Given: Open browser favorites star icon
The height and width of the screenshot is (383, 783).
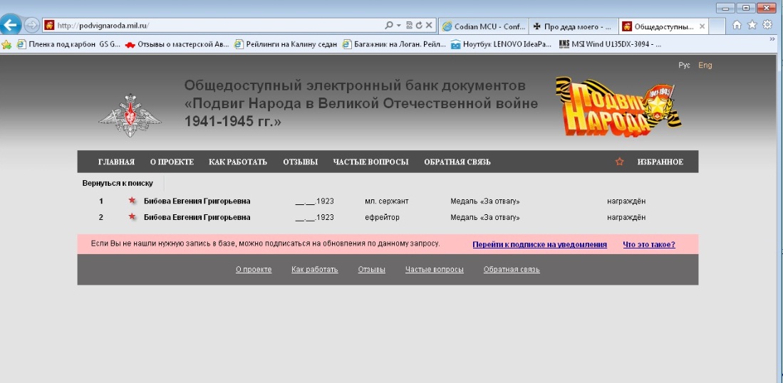Looking at the screenshot, I should point(752,25).
